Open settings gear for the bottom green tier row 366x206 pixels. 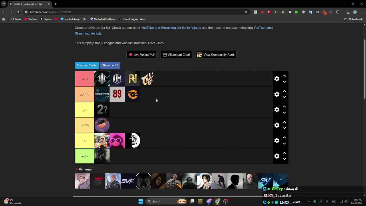pyautogui.click(x=277, y=156)
